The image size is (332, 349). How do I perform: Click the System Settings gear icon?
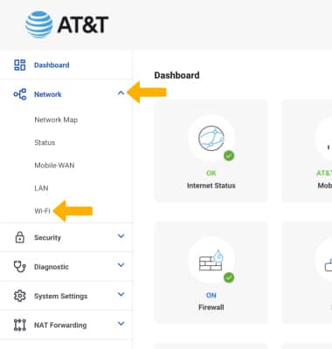point(20,296)
